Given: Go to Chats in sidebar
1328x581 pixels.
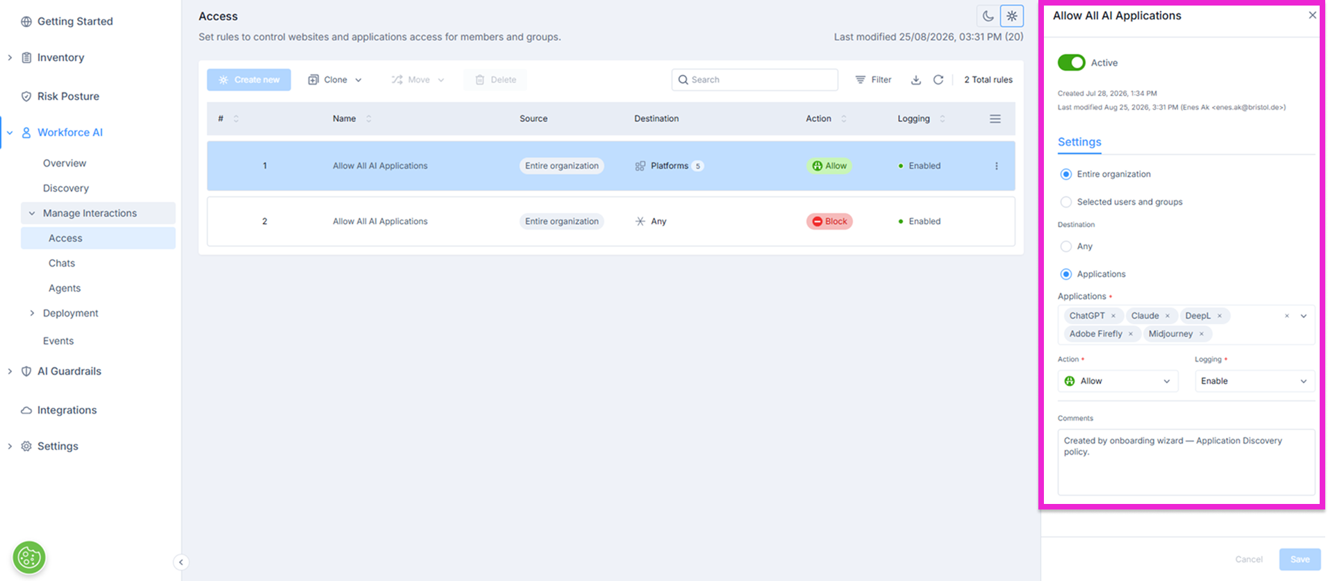Looking at the screenshot, I should point(62,263).
